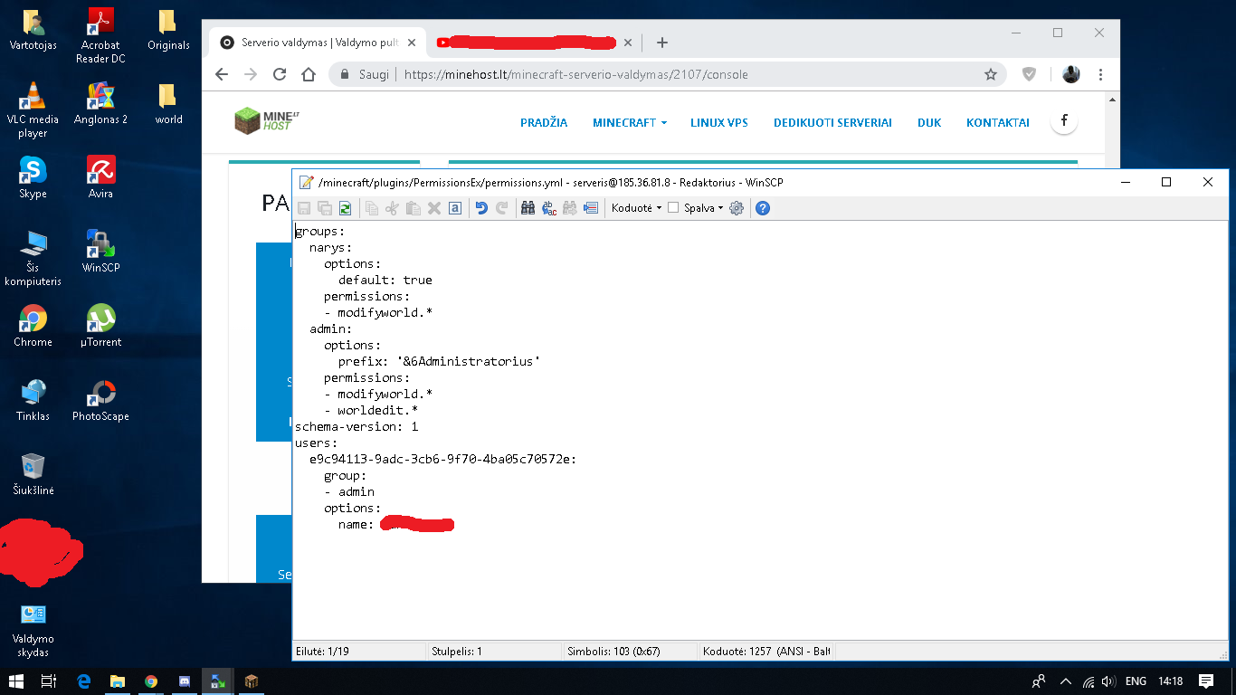Image resolution: width=1236 pixels, height=695 pixels.
Task: Bookmark page with the star icon
Action: tap(991, 75)
